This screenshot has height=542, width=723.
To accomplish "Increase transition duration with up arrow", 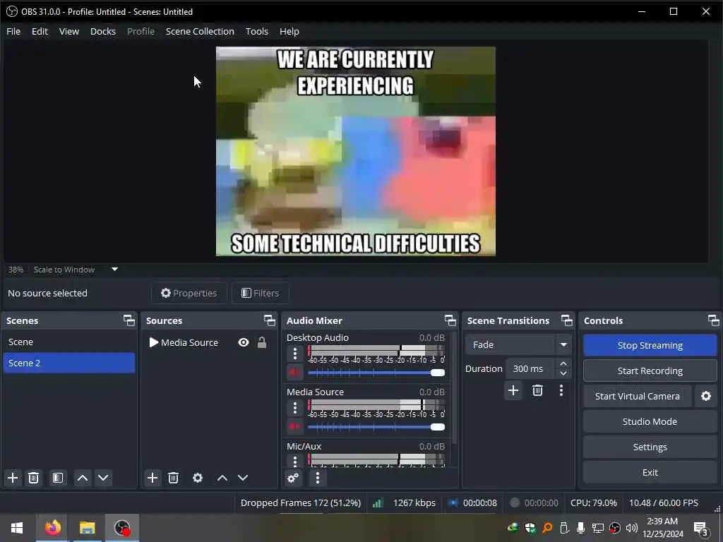I will coord(563,364).
